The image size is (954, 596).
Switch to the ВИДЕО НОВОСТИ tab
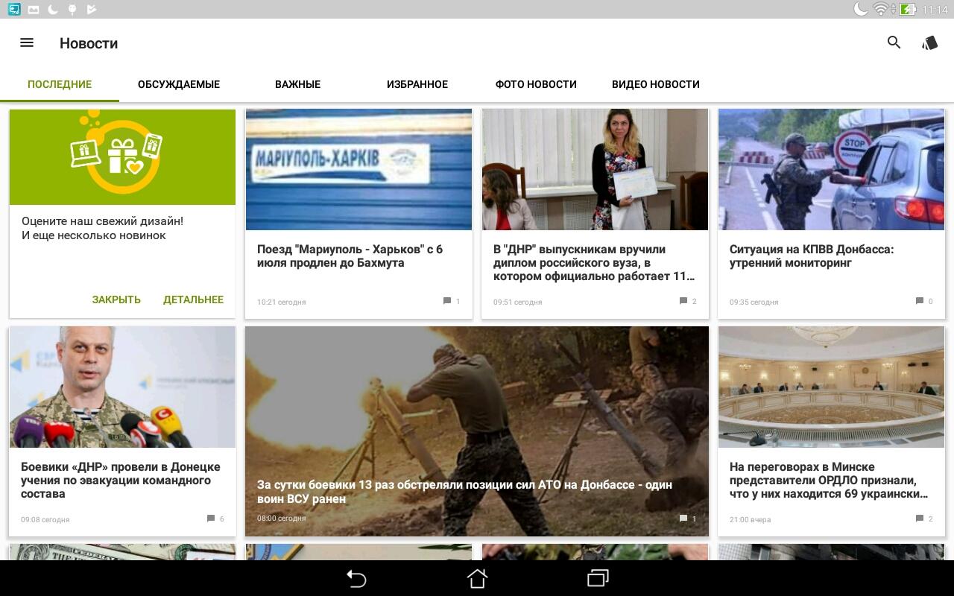[656, 84]
